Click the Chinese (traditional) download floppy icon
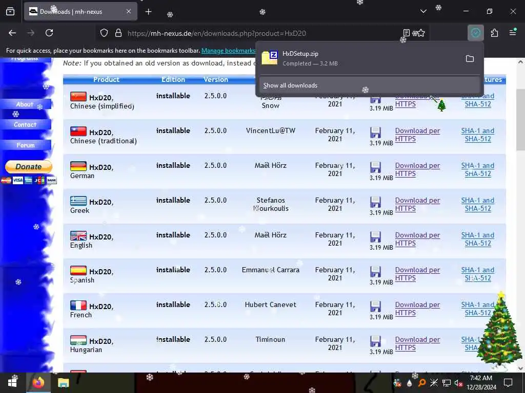 [x=375, y=133]
